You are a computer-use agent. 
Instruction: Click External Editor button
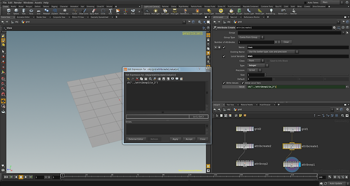(x=136, y=139)
